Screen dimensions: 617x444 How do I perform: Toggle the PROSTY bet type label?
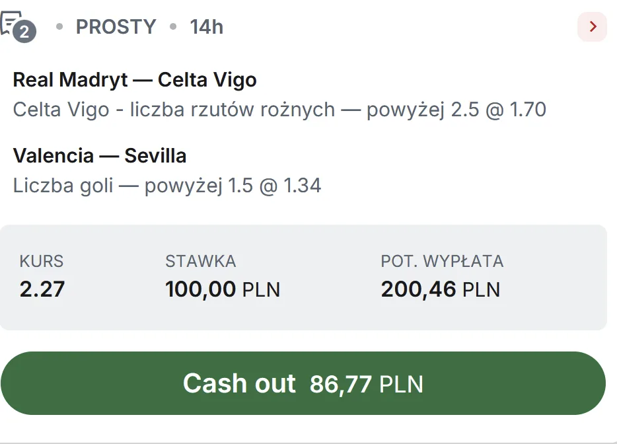(x=116, y=27)
